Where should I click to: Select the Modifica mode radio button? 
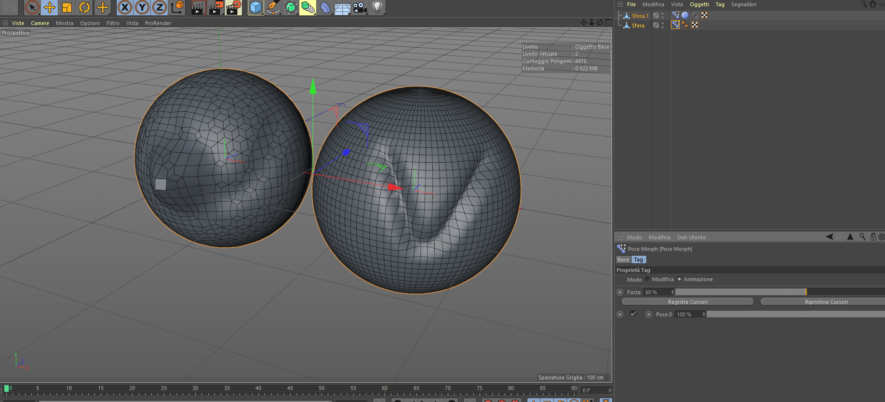point(647,279)
